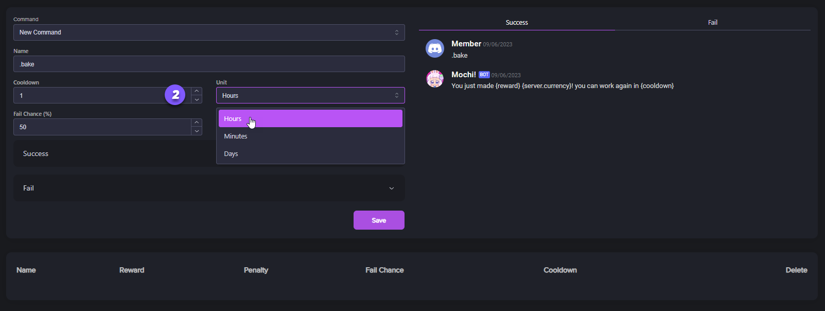
Task: Expand the Fail section chevron
Action: pos(391,188)
